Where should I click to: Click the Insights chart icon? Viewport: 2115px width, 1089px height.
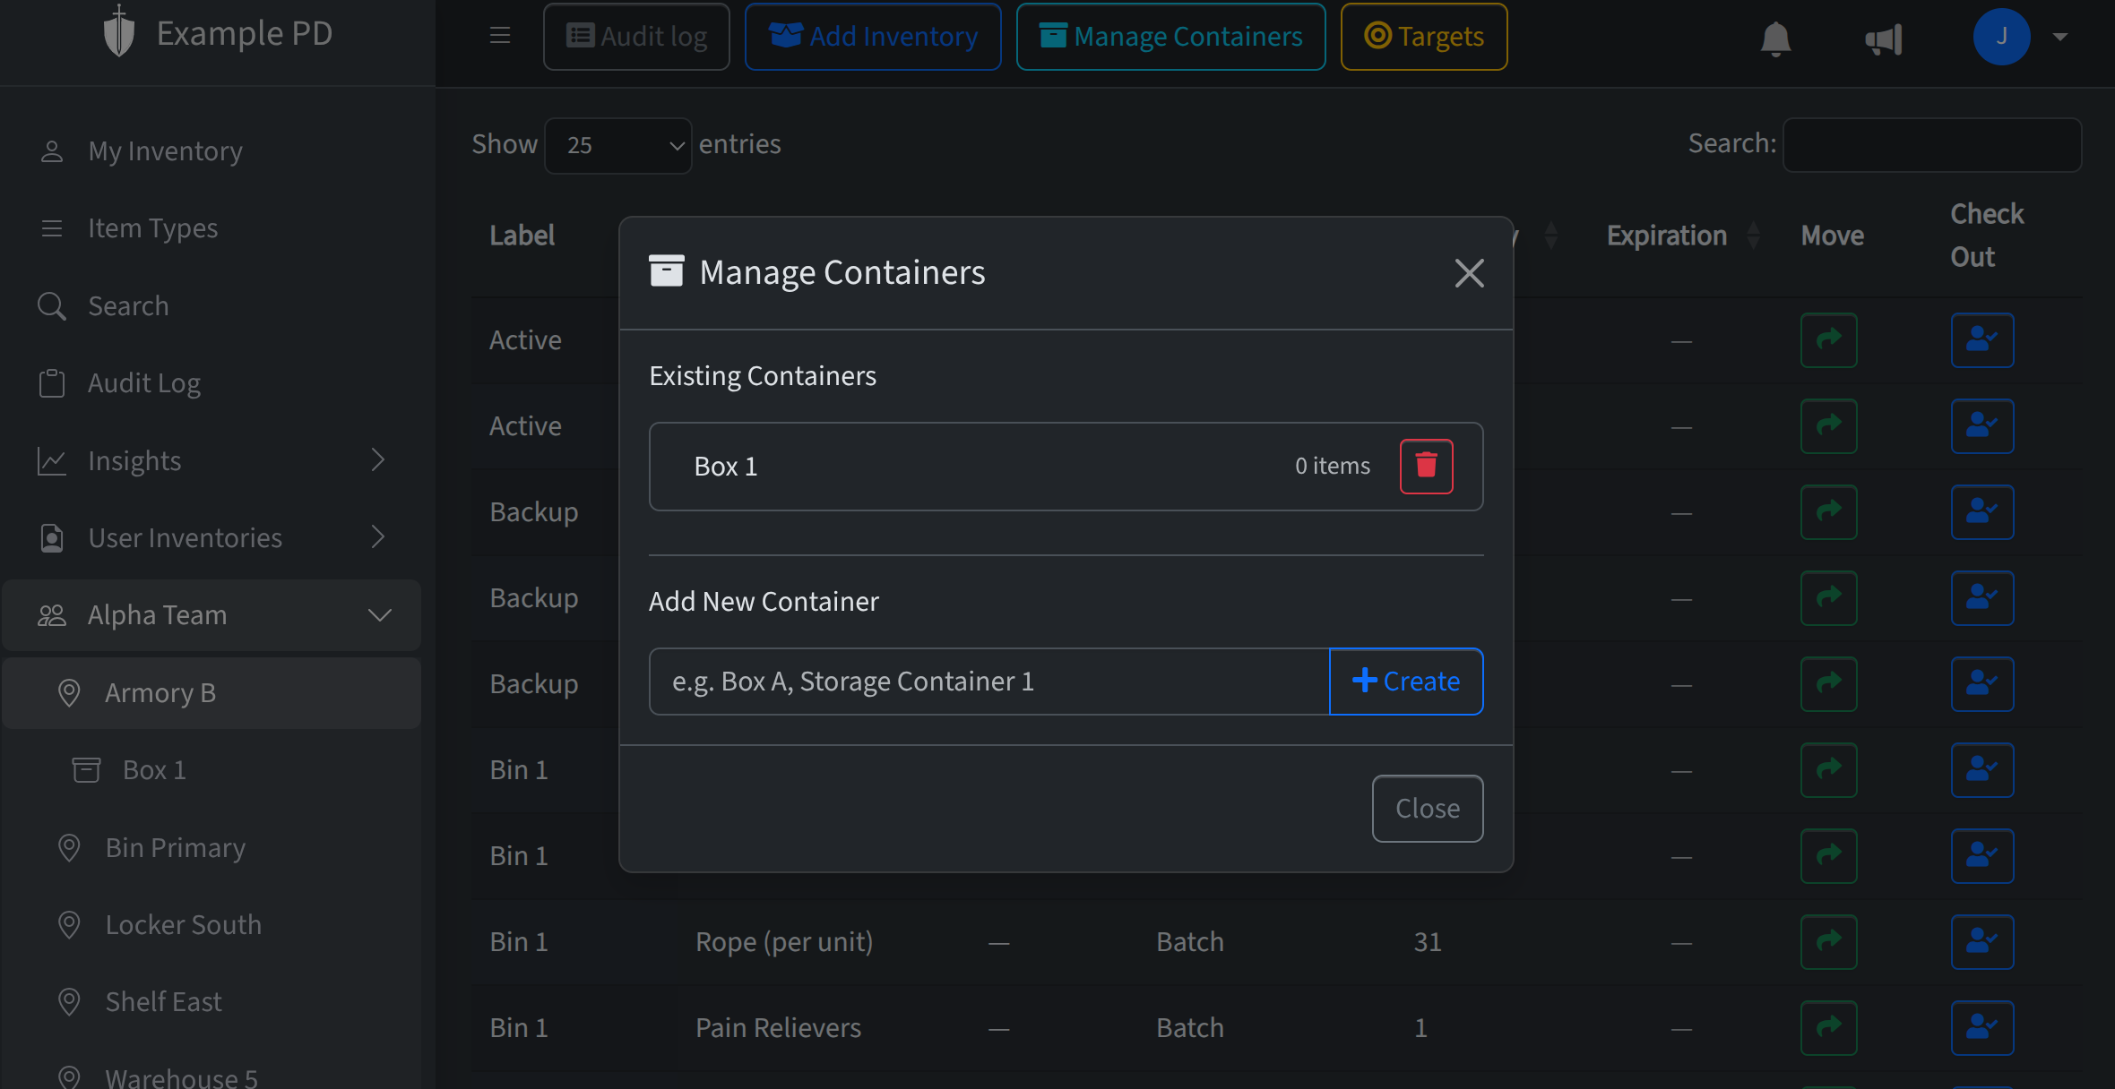coord(52,460)
